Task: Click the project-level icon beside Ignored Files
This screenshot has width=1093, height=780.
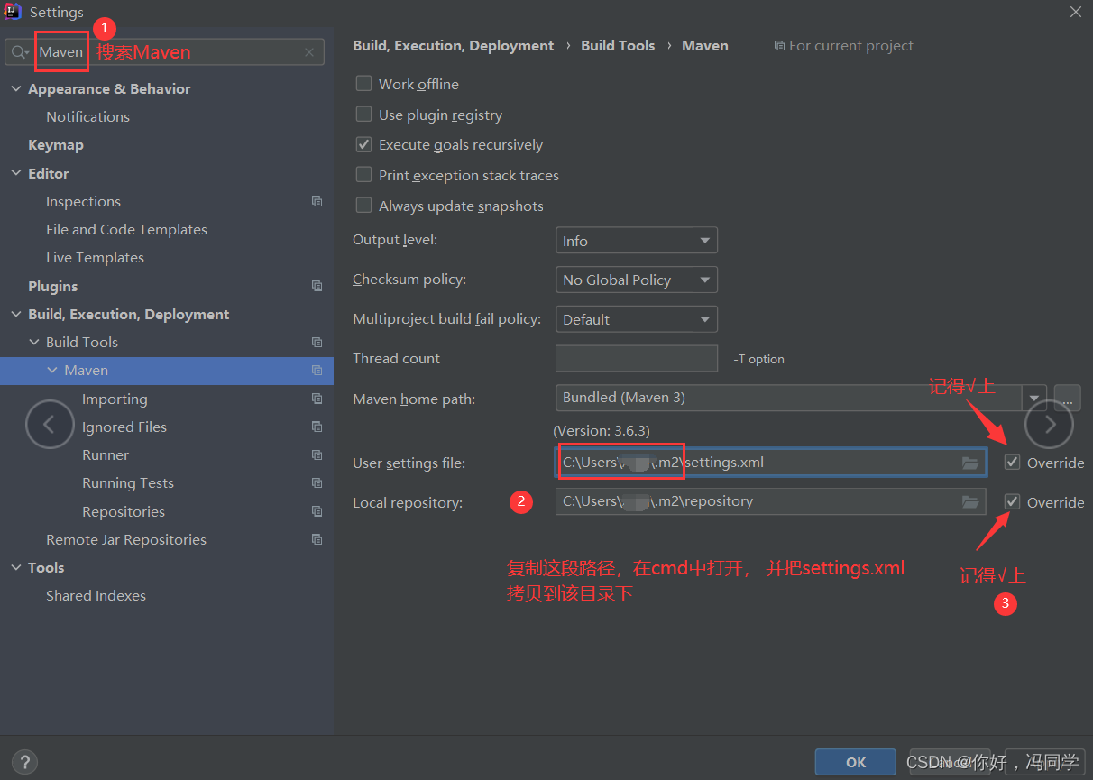Action: coord(317,427)
